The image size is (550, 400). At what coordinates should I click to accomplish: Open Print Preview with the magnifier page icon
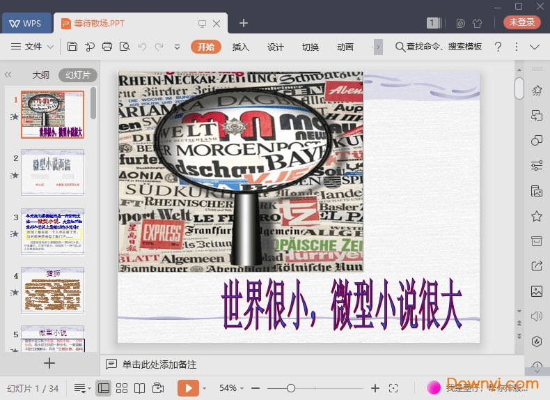pyautogui.click(x=125, y=47)
